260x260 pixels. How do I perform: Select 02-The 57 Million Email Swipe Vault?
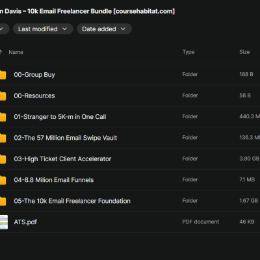coord(66,138)
